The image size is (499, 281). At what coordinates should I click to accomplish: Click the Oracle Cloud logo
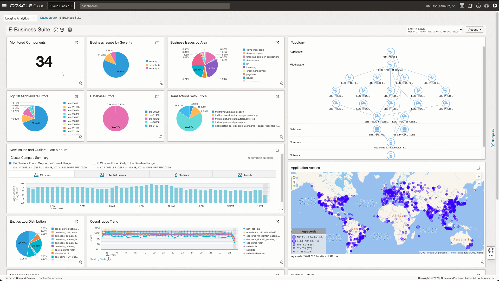(27, 6)
